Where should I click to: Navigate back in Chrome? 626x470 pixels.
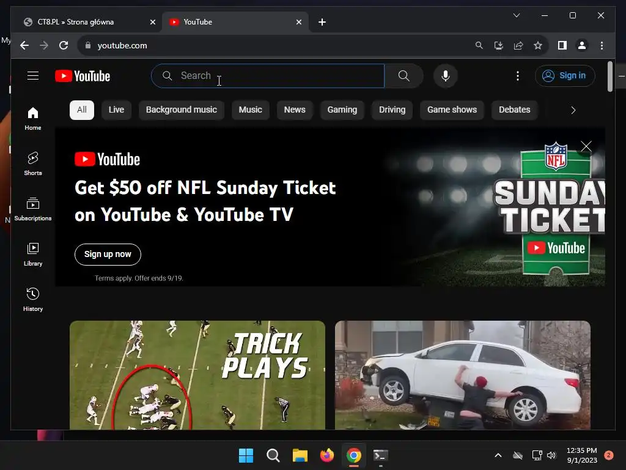pyautogui.click(x=24, y=45)
